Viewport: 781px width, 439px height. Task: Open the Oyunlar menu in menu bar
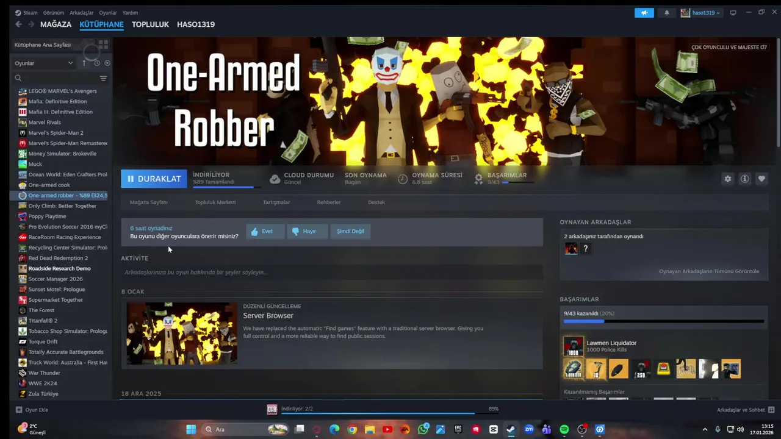click(108, 12)
